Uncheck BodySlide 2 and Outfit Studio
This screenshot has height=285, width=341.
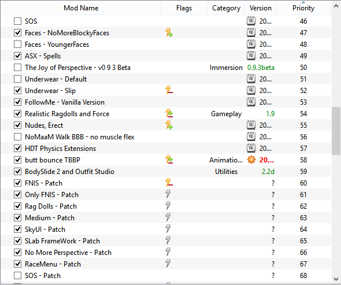pyautogui.click(x=17, y=172)
